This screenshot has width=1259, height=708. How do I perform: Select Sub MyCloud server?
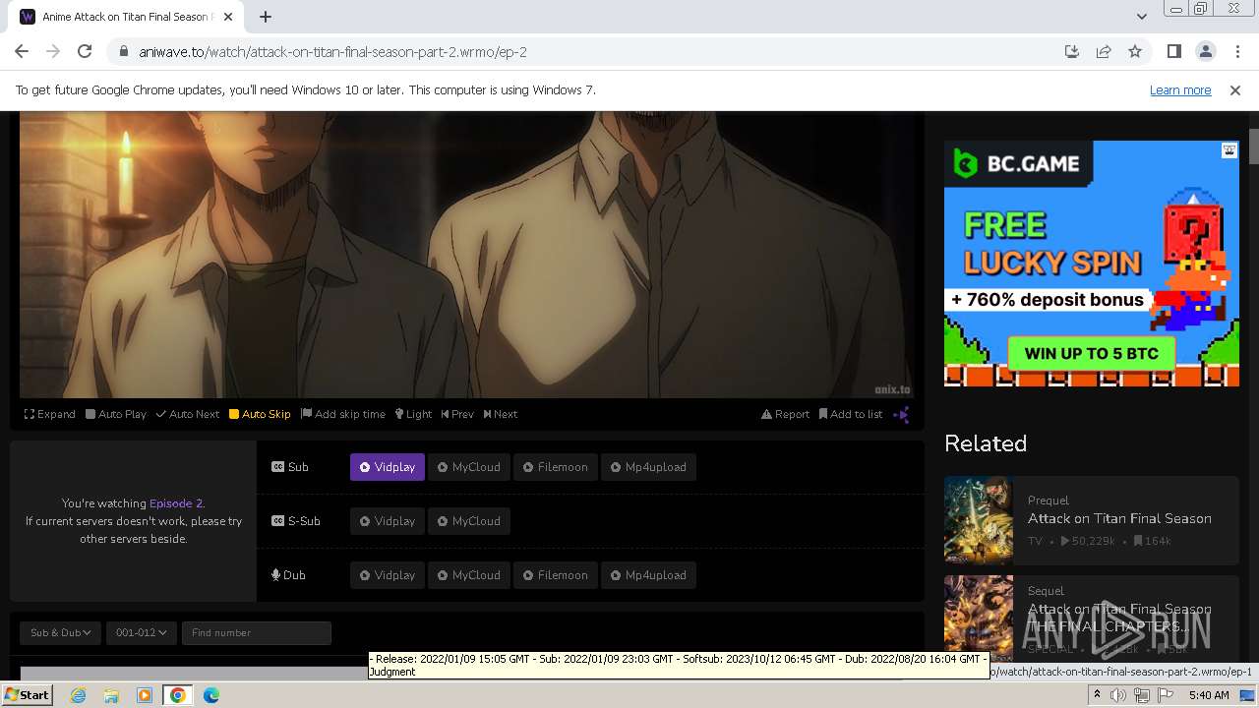(469, 467)
